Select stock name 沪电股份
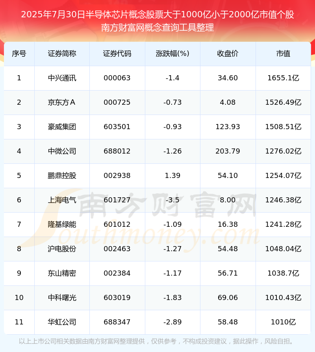The height and width of the screenshot is (352, 315). [62, 249]
